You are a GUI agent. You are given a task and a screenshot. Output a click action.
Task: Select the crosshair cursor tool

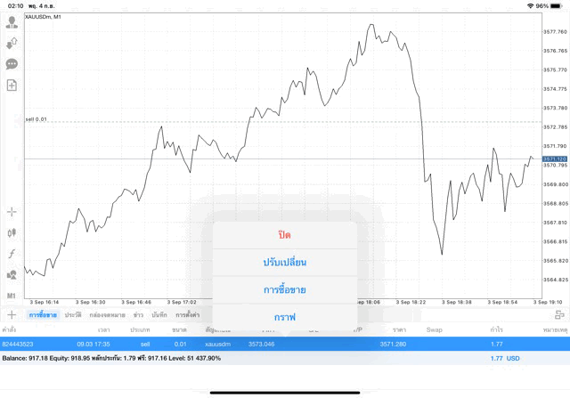click(12, 212)
